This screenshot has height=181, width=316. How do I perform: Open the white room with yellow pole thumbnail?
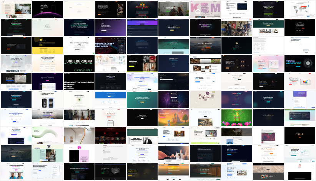tap(79, 135)
